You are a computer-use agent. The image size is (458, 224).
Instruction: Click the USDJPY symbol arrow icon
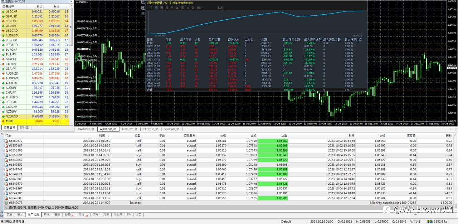[x=3, y=26]
